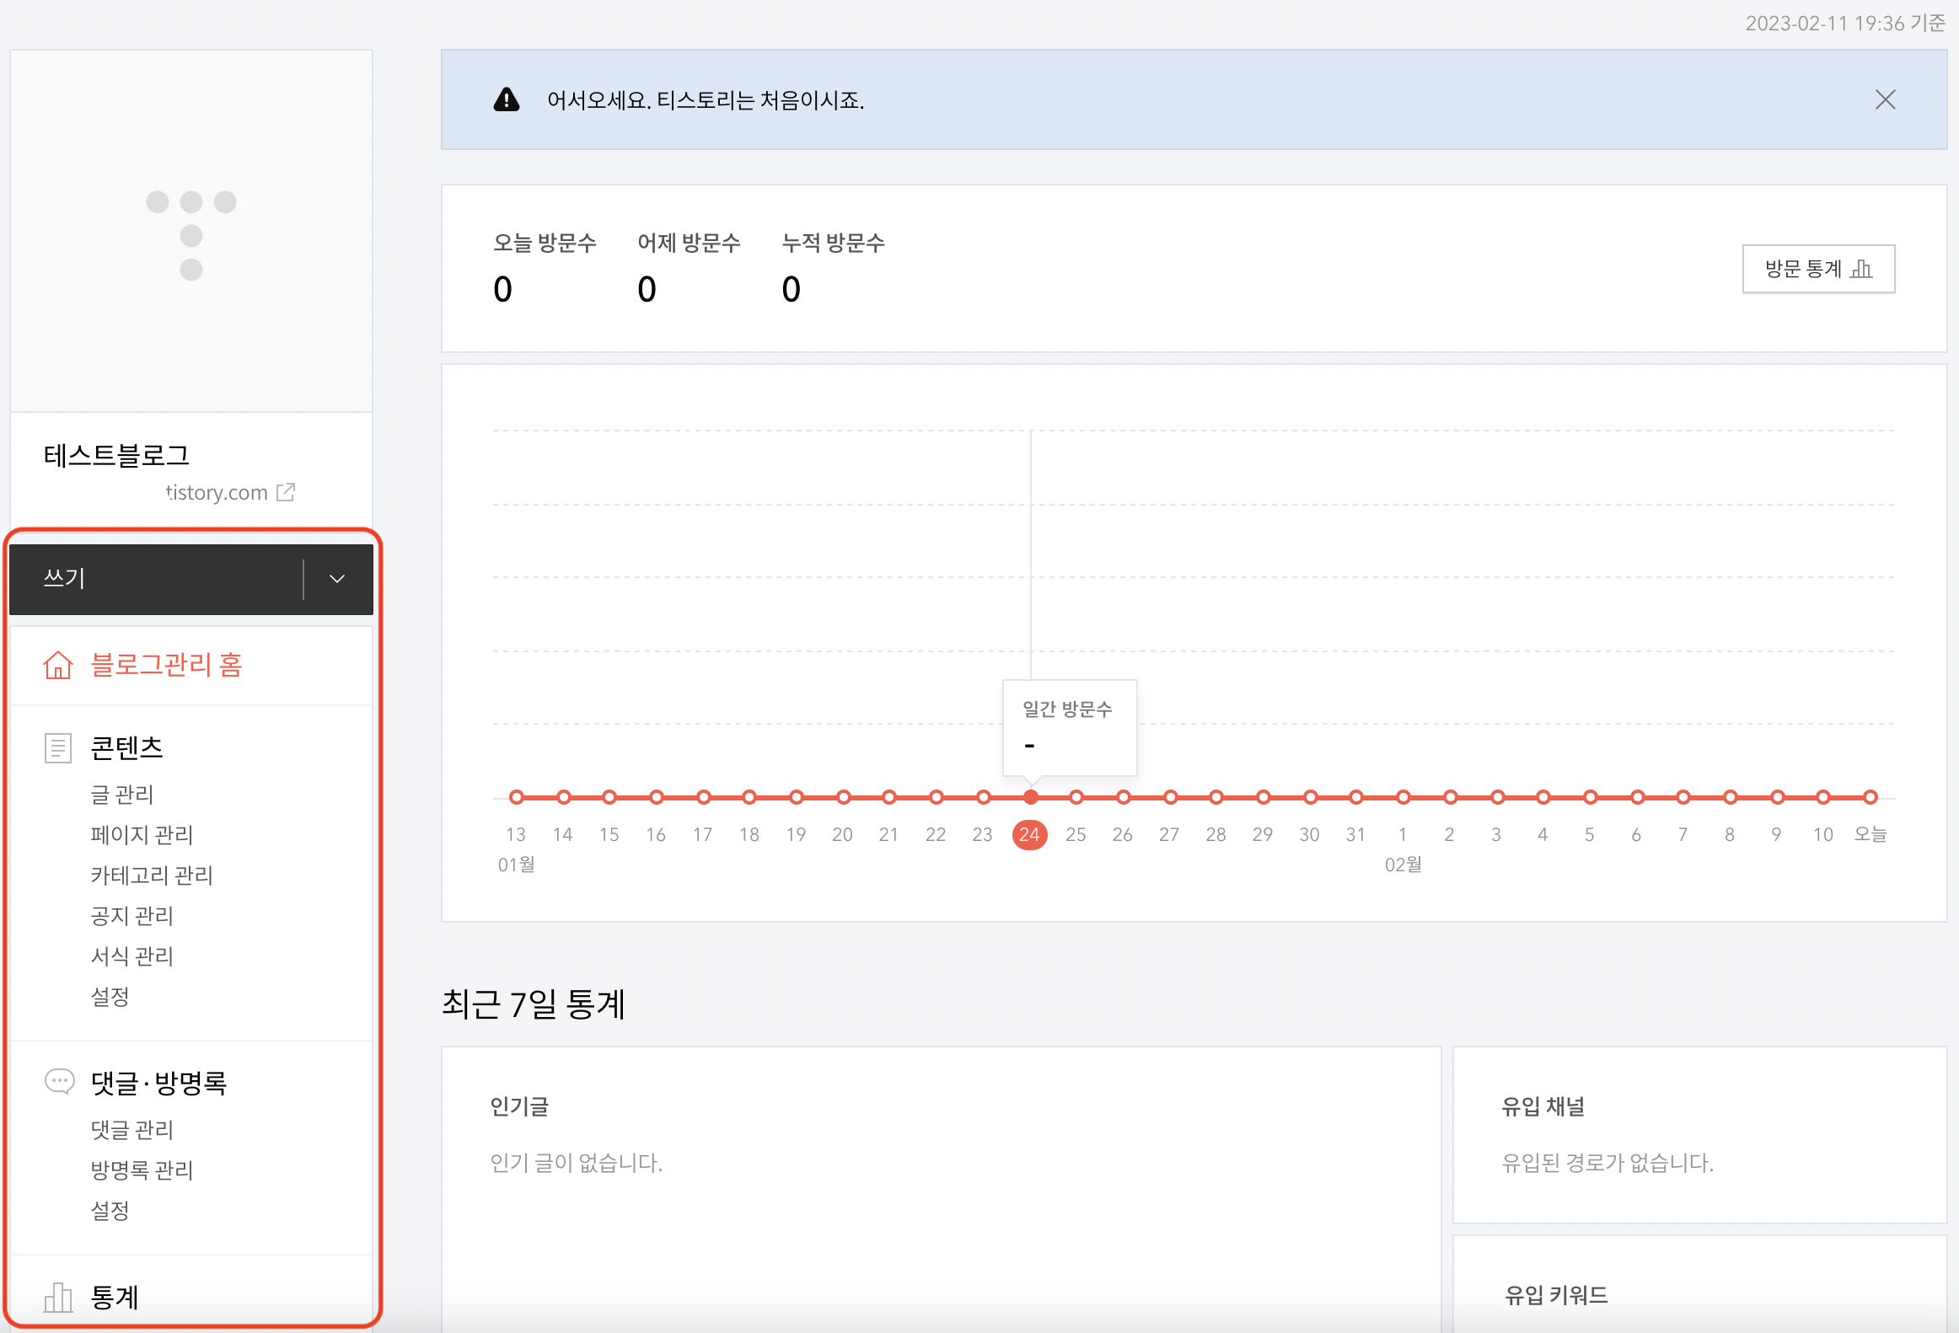Open 댓글 관리
The width and height of the screenshot is (1959, 1333).
coord(131,1129)
